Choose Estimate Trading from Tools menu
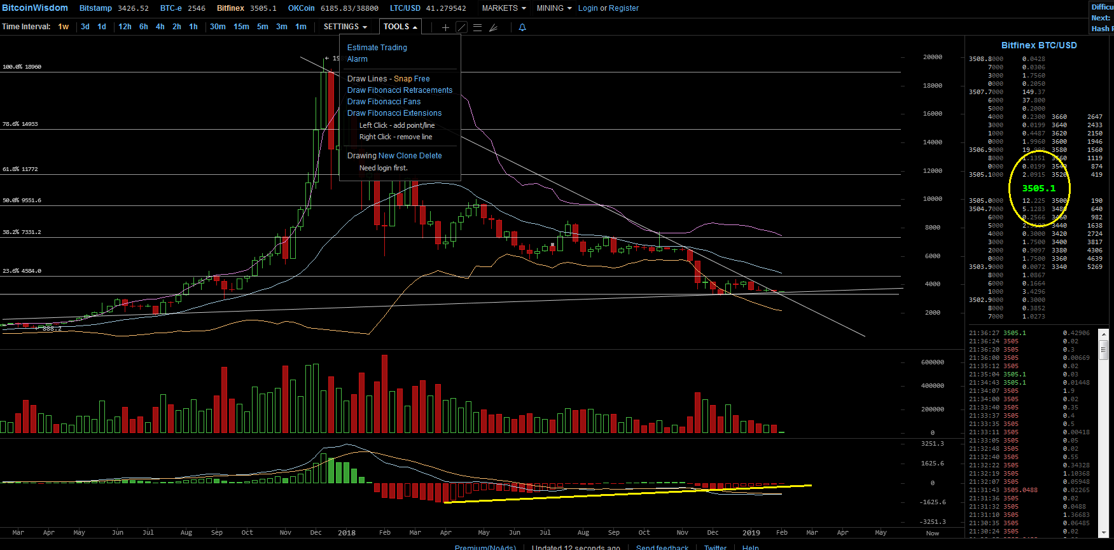 [x=377, y=48]
